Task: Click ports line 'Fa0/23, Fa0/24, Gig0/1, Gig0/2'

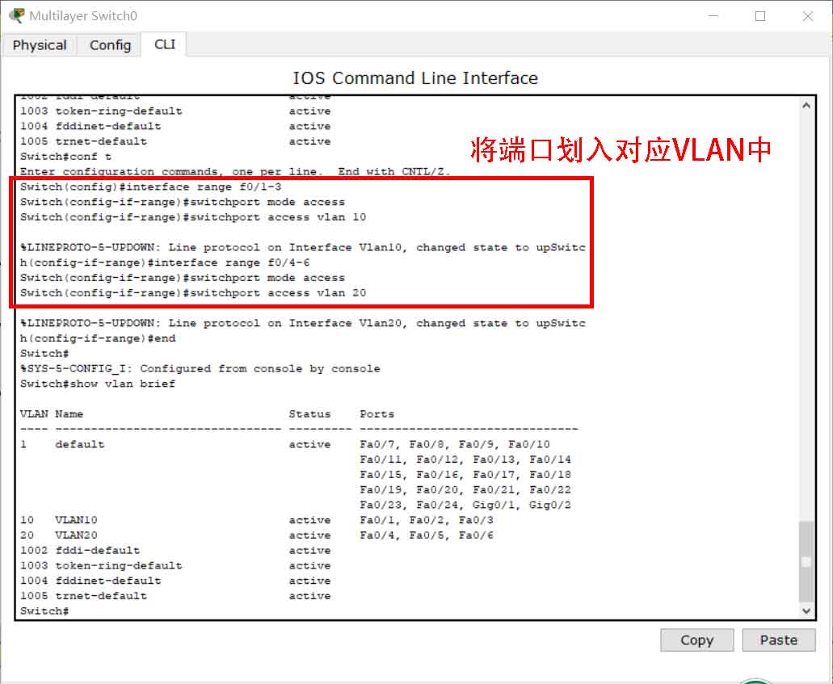Action: pos(465,505)
